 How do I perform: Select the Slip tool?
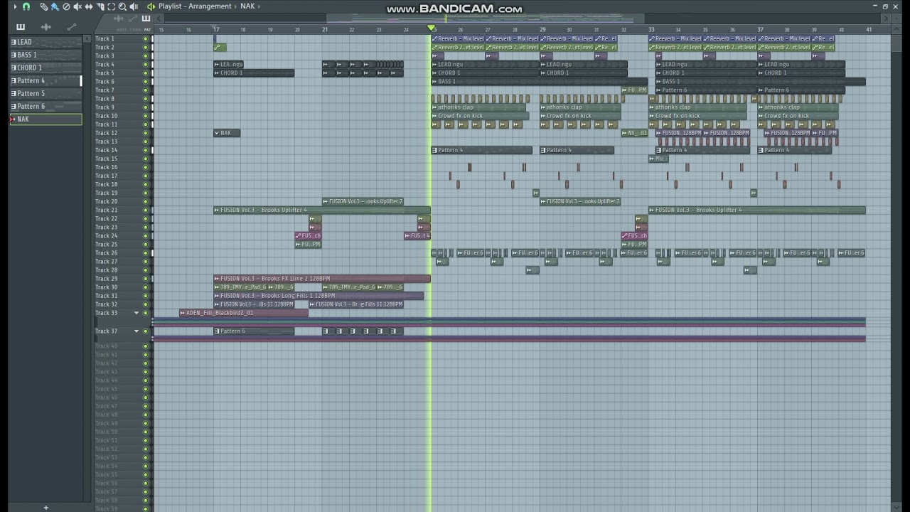pyautogui.click(x=89, y=6)
